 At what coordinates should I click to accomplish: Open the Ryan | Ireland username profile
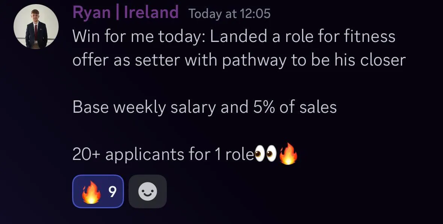coord(125,12)
